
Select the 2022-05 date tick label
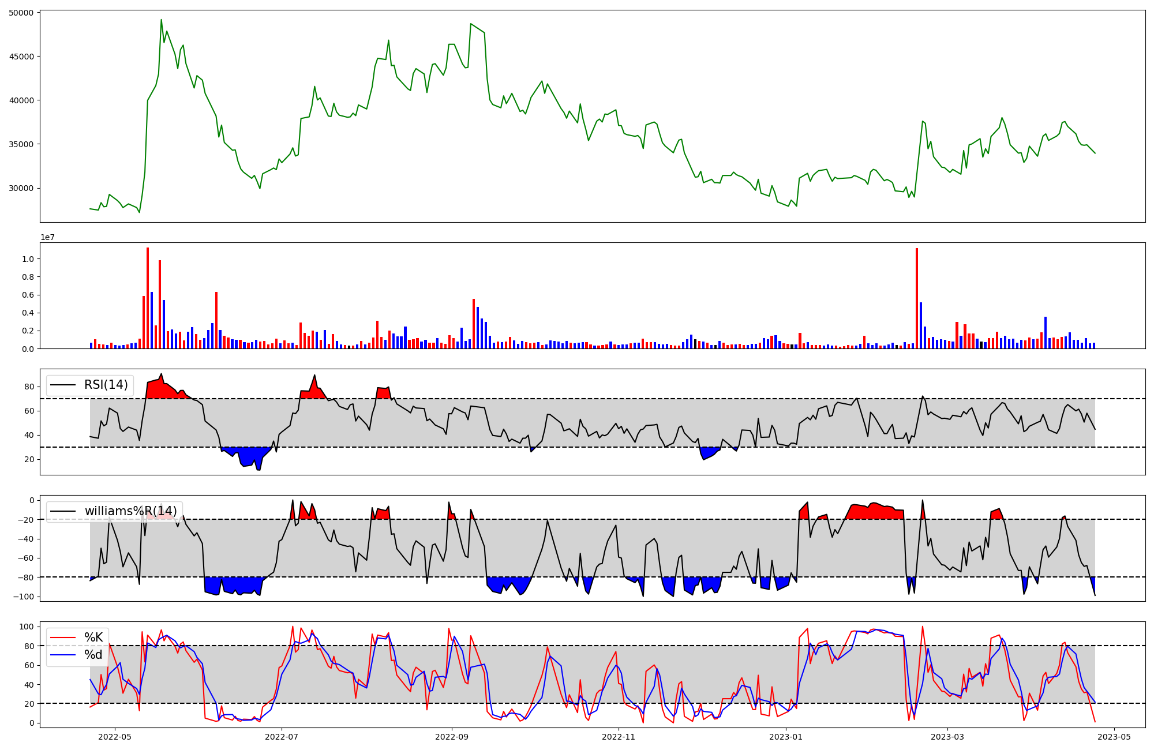115,737
